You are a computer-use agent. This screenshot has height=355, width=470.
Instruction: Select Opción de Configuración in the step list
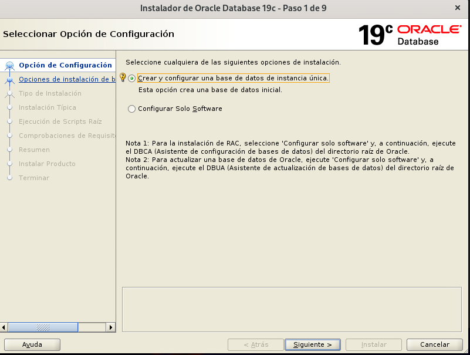[x=65, y=65]
